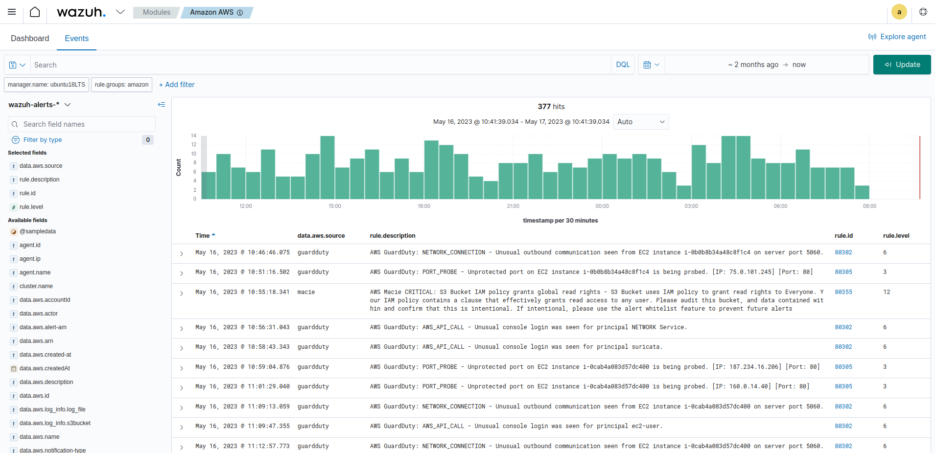Toggle the DQL query language

pos(623,65)
